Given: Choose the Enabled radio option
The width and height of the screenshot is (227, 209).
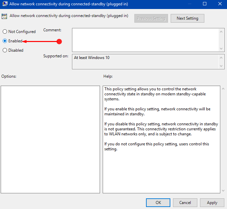Looking at the screenshot, I should click(x=5, y=41).
